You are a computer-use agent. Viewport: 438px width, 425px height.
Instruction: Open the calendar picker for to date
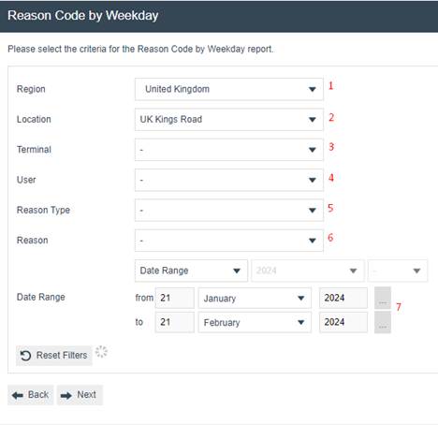pyautogui.click(x=383, y=322)
